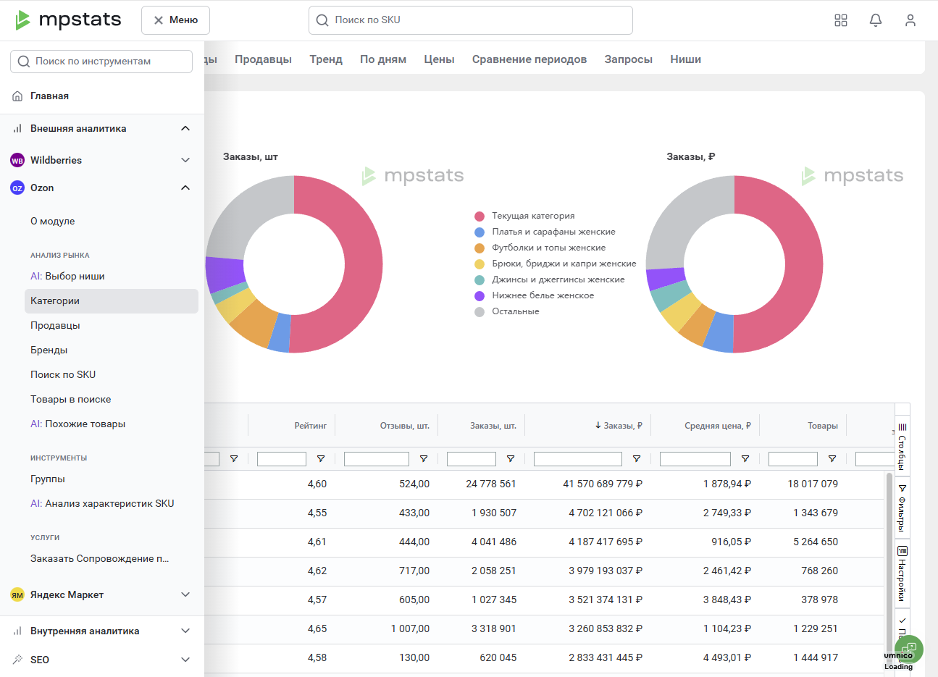
Task: Open the filter icon for Заказы, ₽ column
Action: click(x=637, y=458)
